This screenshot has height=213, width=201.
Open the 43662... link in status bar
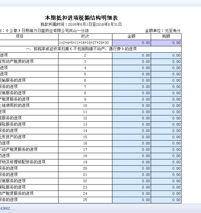(8, 208)
